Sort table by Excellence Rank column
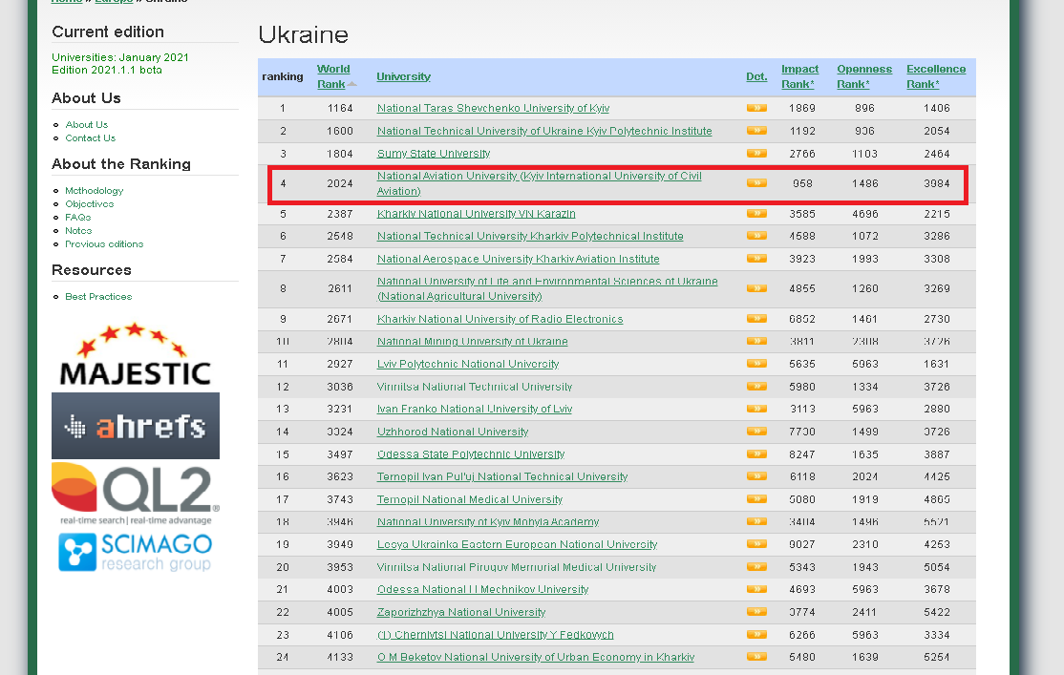 936,76
